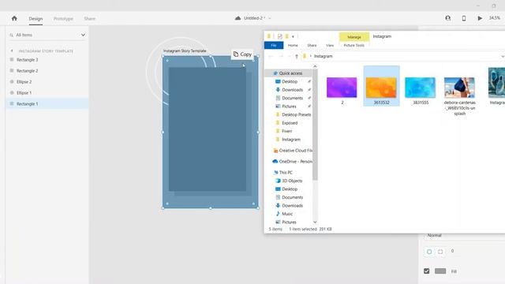The height and width of the screenshot is (284, 505).
Task: Start desktop preview play button
Action: 480,18
